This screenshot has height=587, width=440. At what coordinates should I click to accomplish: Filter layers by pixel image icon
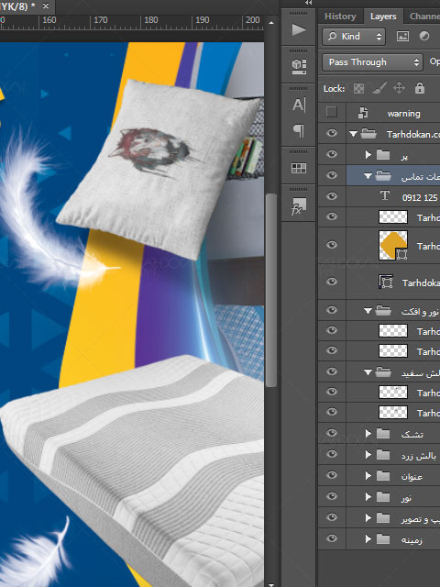[x=402, y=37]
